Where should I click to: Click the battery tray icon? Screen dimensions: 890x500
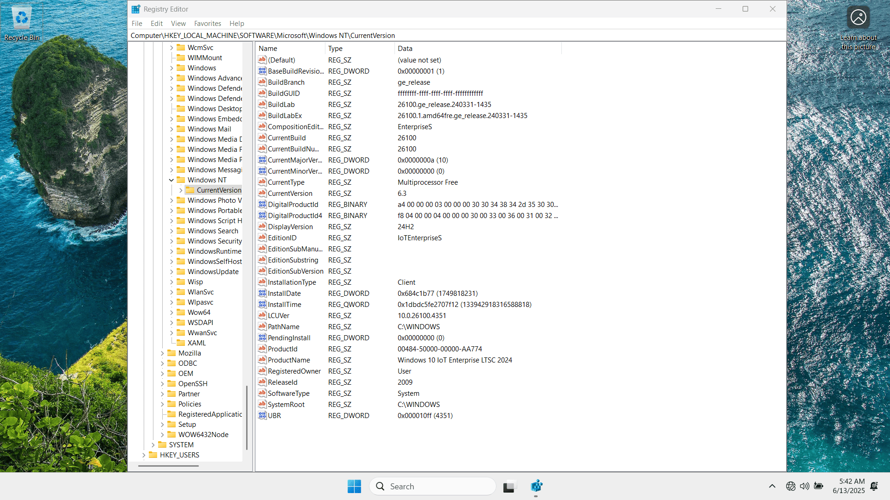pos(819,486)
